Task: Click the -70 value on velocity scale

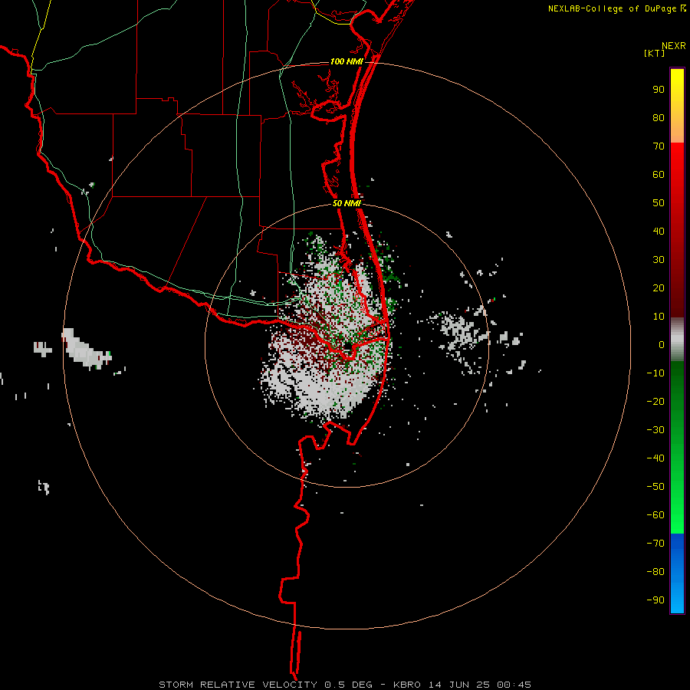Action: point(655,543)
